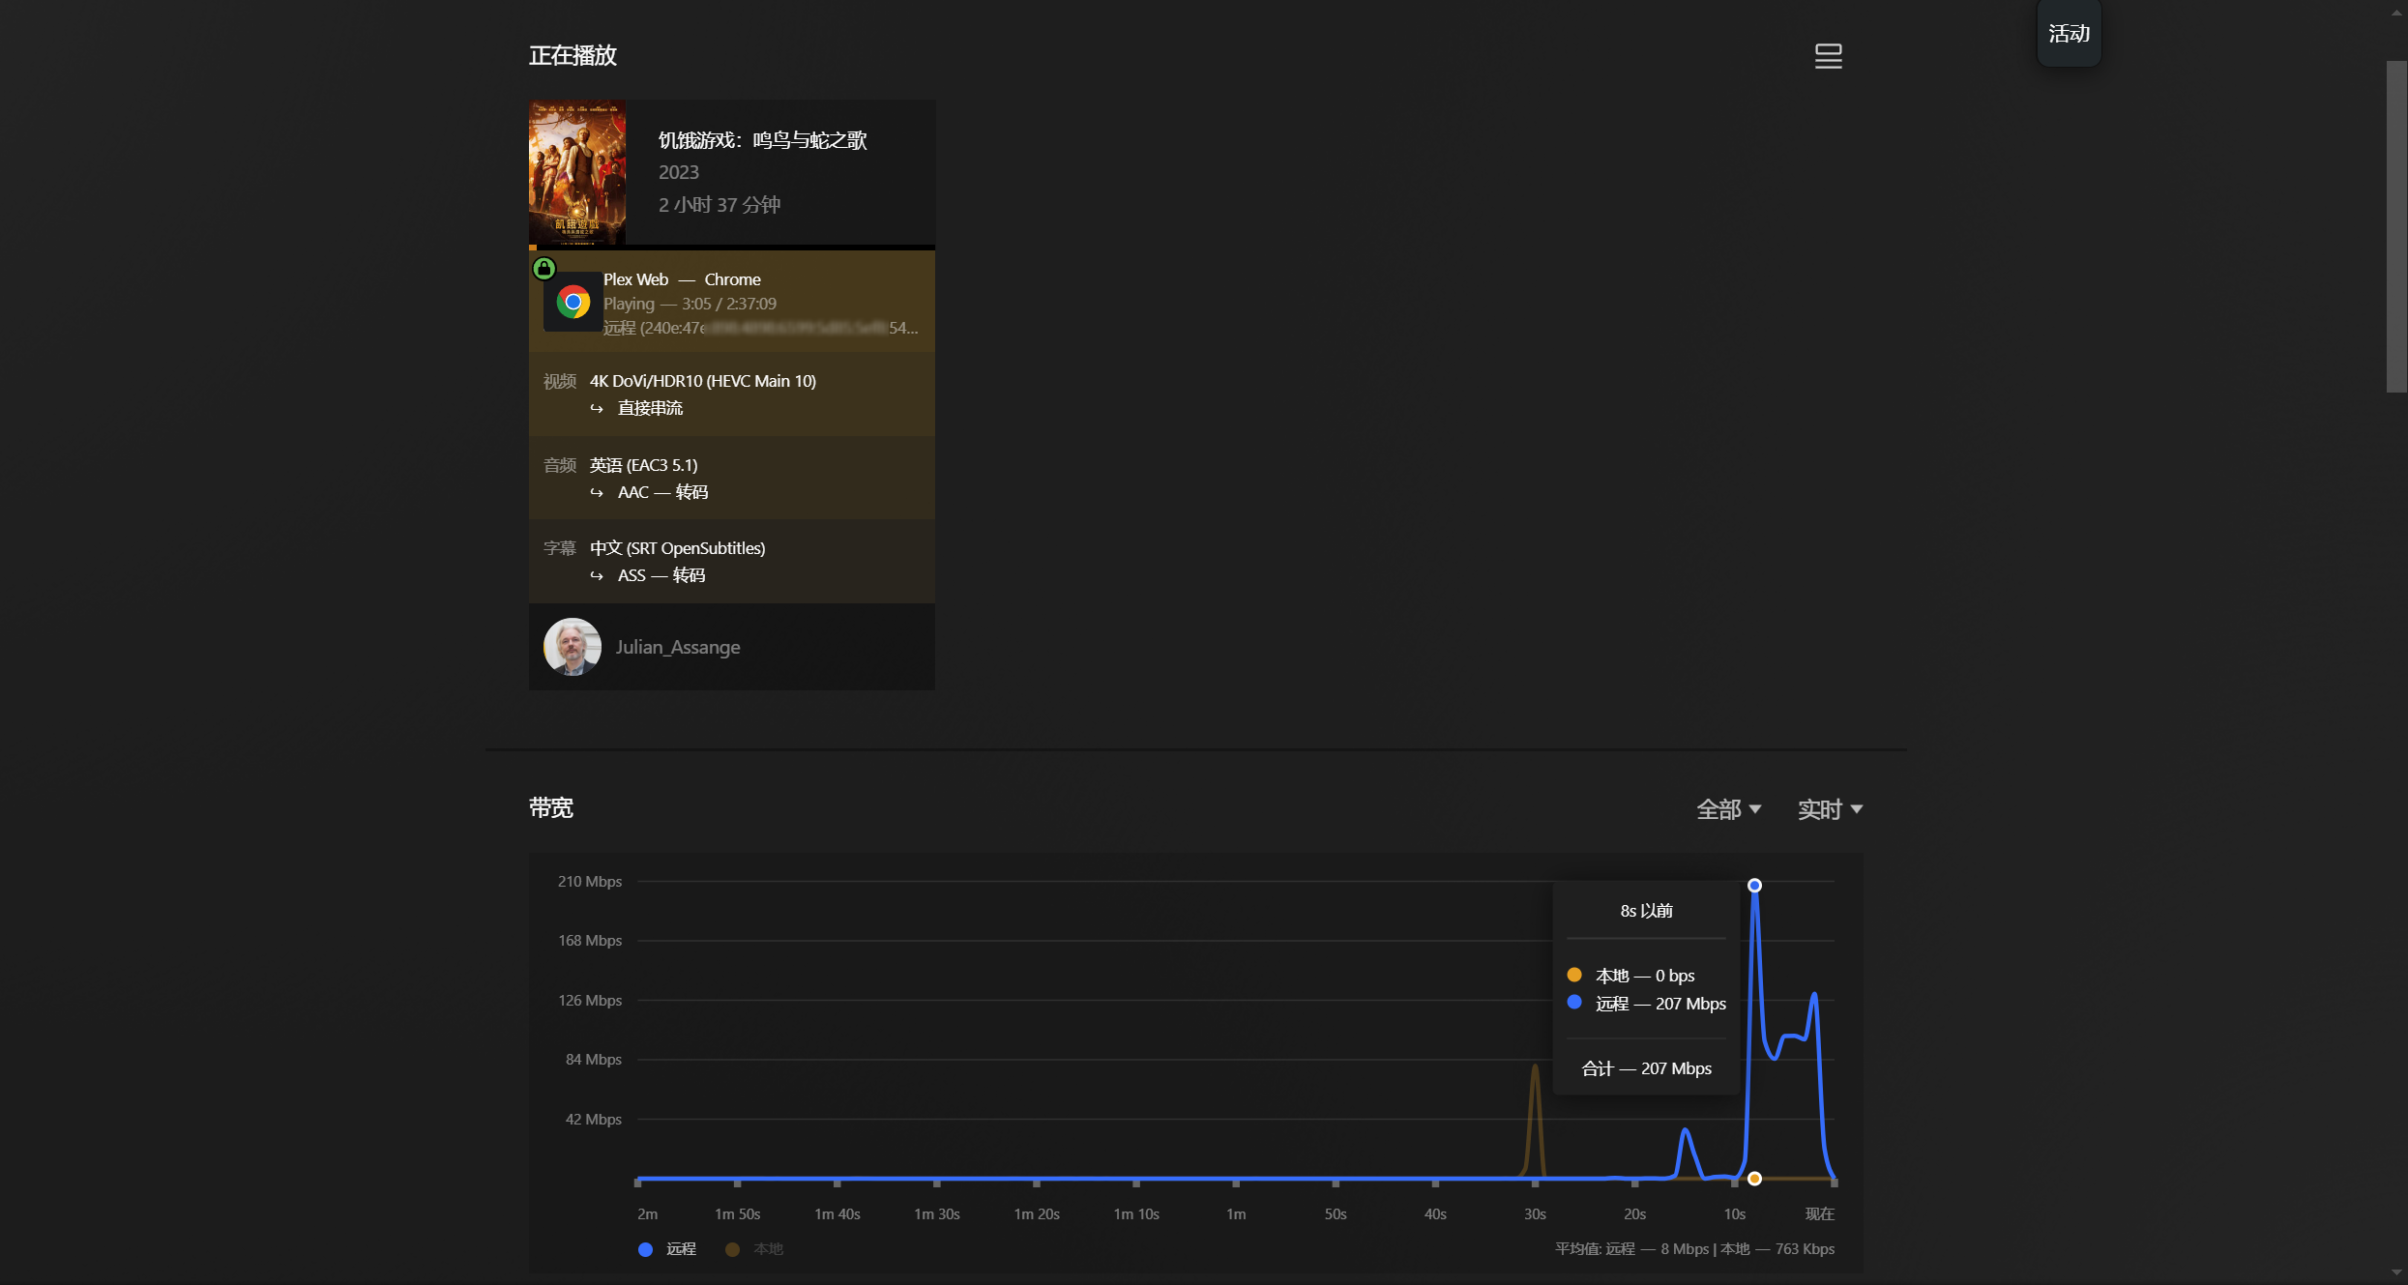Click the blue peak point on bandwidth graph

tap(1754, 886)
